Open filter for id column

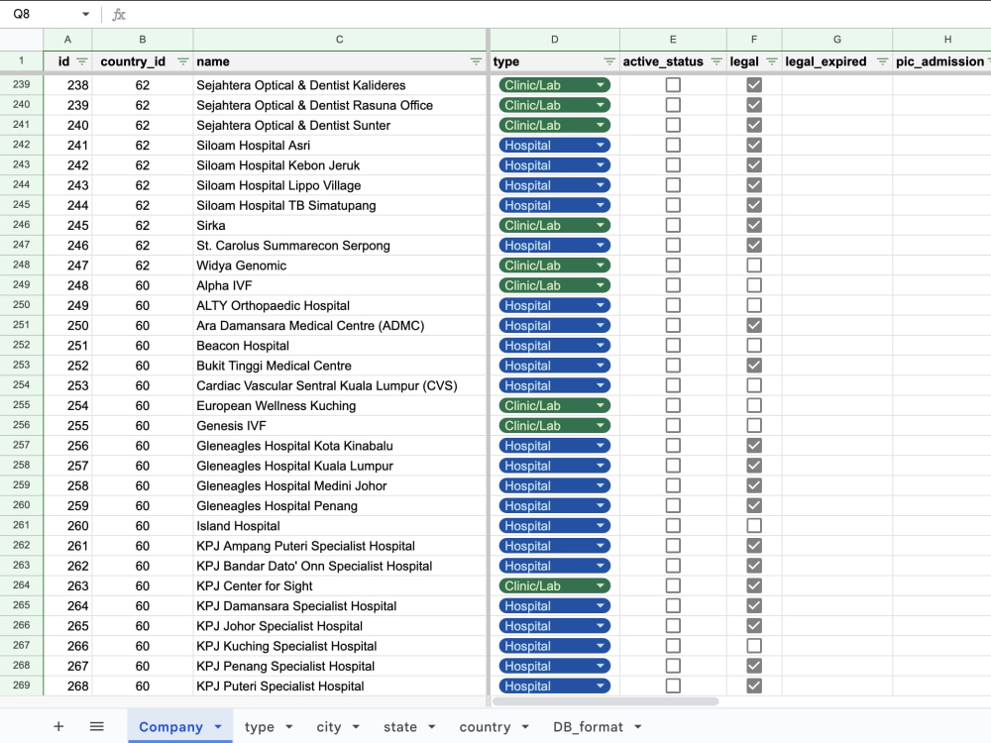(x=82, y=61)
